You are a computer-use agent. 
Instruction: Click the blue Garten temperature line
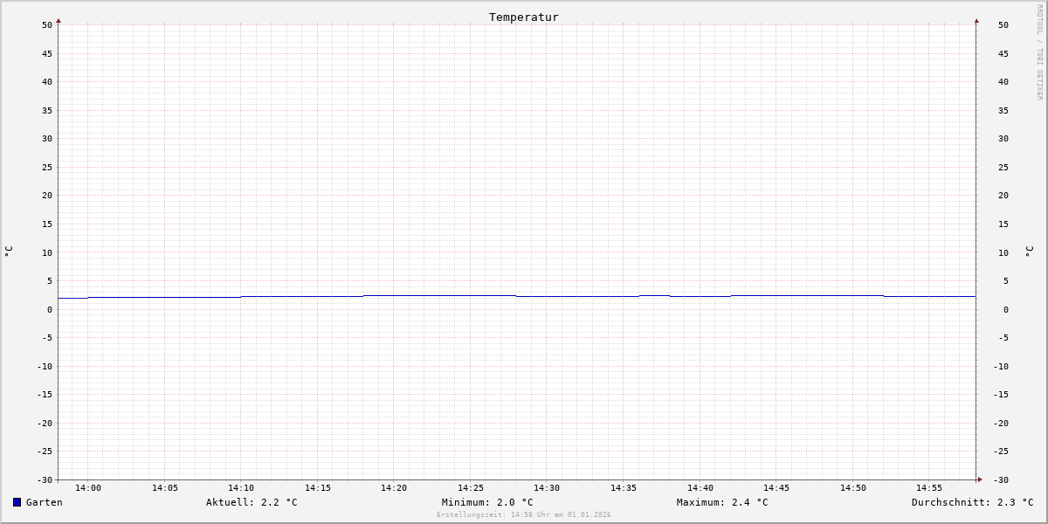517,296
